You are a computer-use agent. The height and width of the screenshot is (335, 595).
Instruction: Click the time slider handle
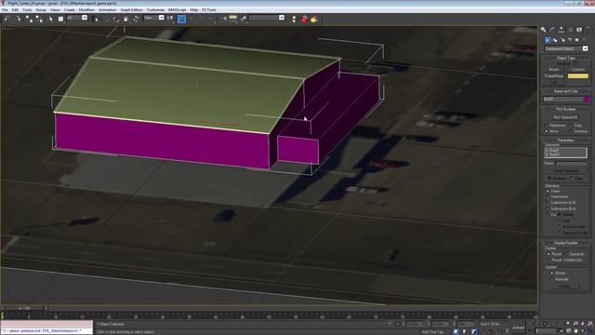coord(24,308)
